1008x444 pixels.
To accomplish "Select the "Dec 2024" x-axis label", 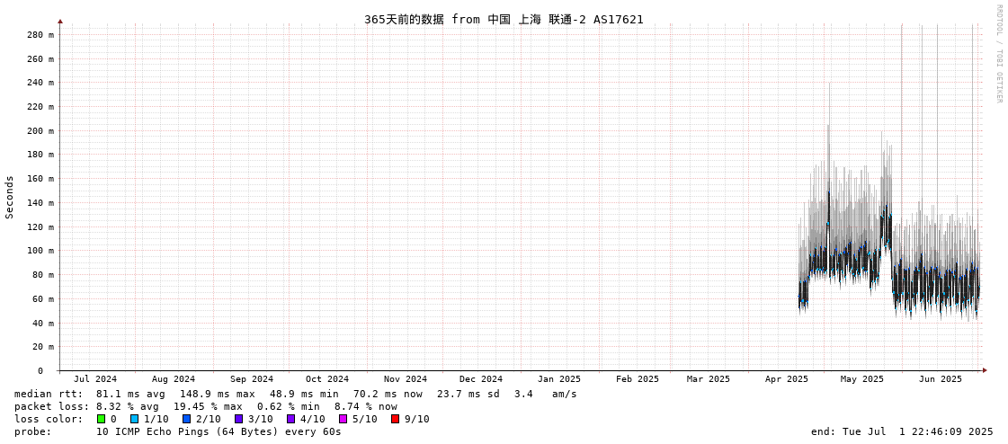I will click(481, 379).
